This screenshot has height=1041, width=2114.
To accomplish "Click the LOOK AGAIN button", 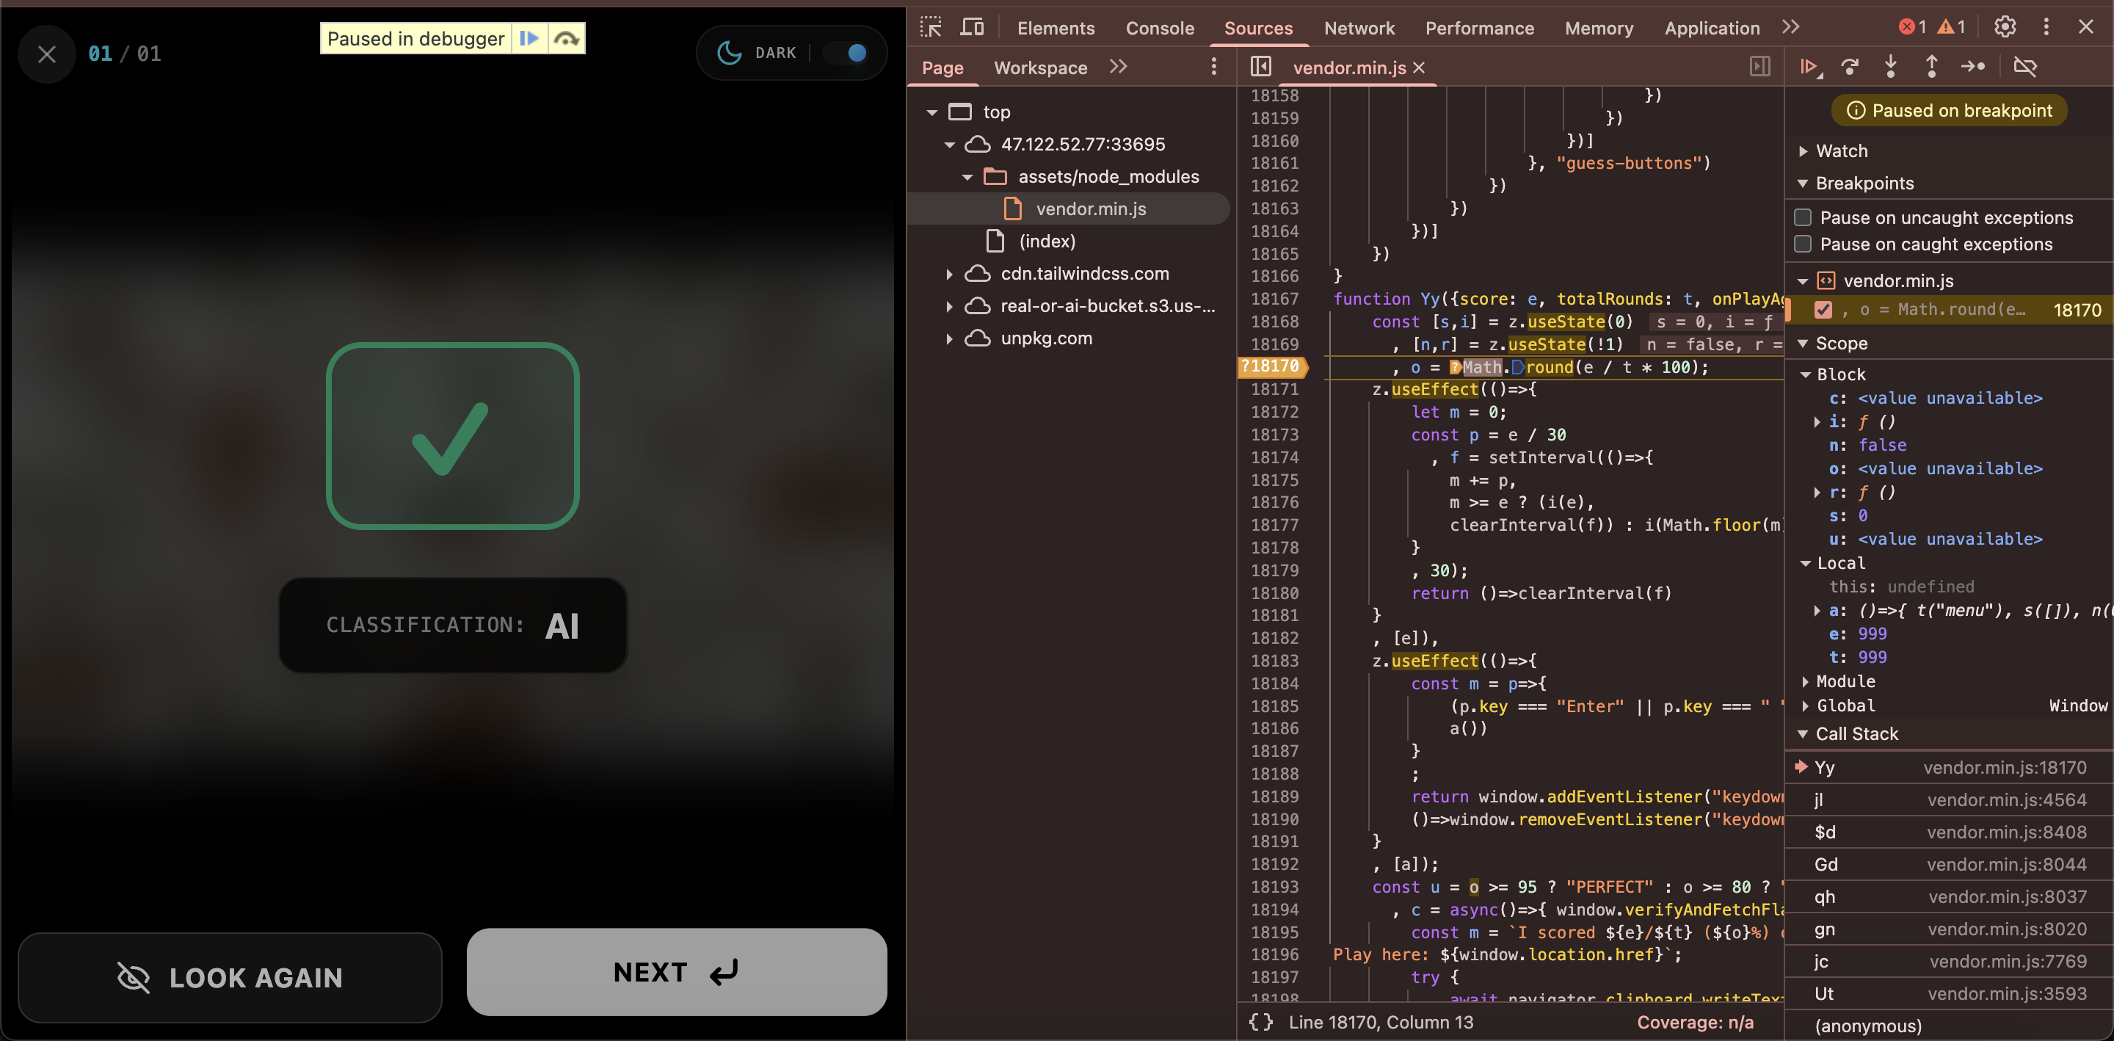I will pyautogui.click(x=230, y=977).
